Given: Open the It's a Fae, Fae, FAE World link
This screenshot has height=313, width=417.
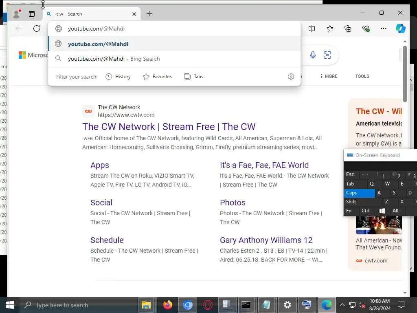Looking at the screenshot, I should coord(264,165).
